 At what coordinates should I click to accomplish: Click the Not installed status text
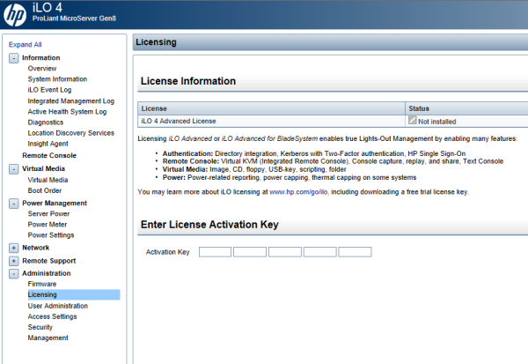[x=437, y=122]
